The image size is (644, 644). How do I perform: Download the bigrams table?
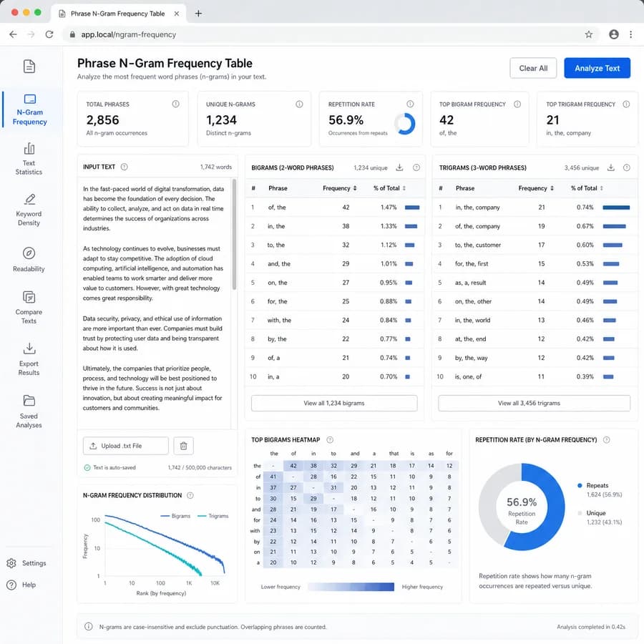[399, 167]
